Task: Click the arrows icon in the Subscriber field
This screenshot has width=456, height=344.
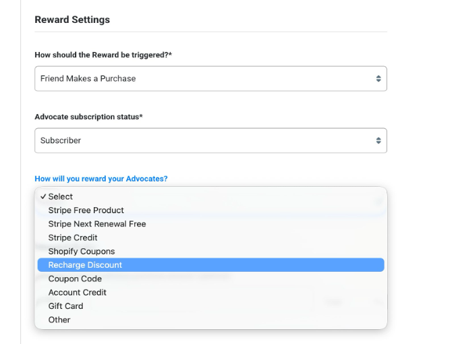Action: pos(378,141)
